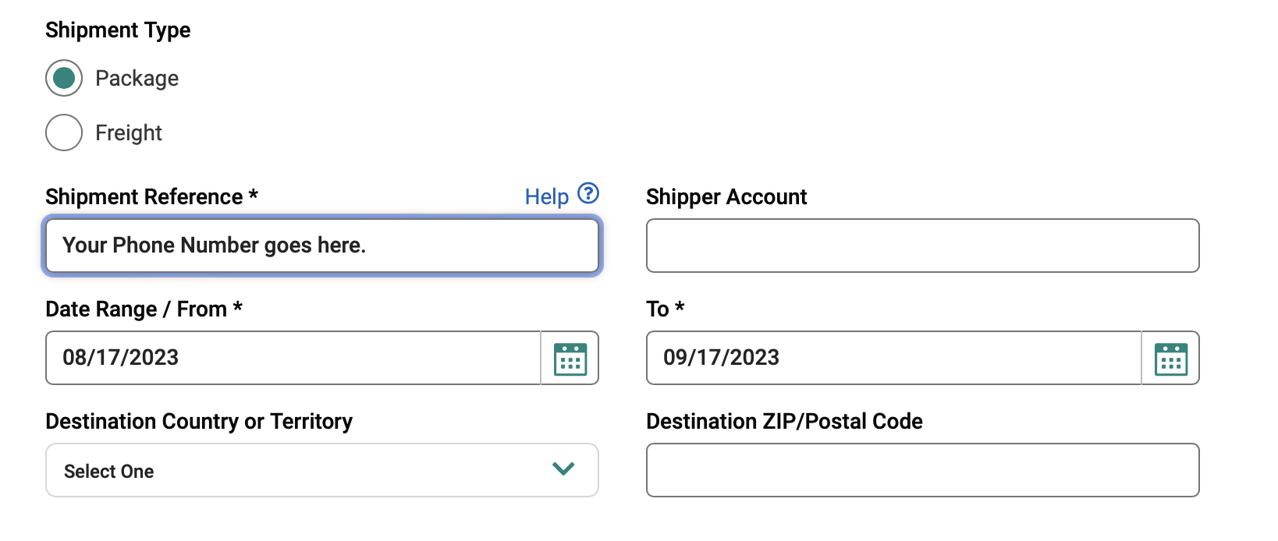
Task: Open the To date calendar picker
Action: pos(1170,359)
